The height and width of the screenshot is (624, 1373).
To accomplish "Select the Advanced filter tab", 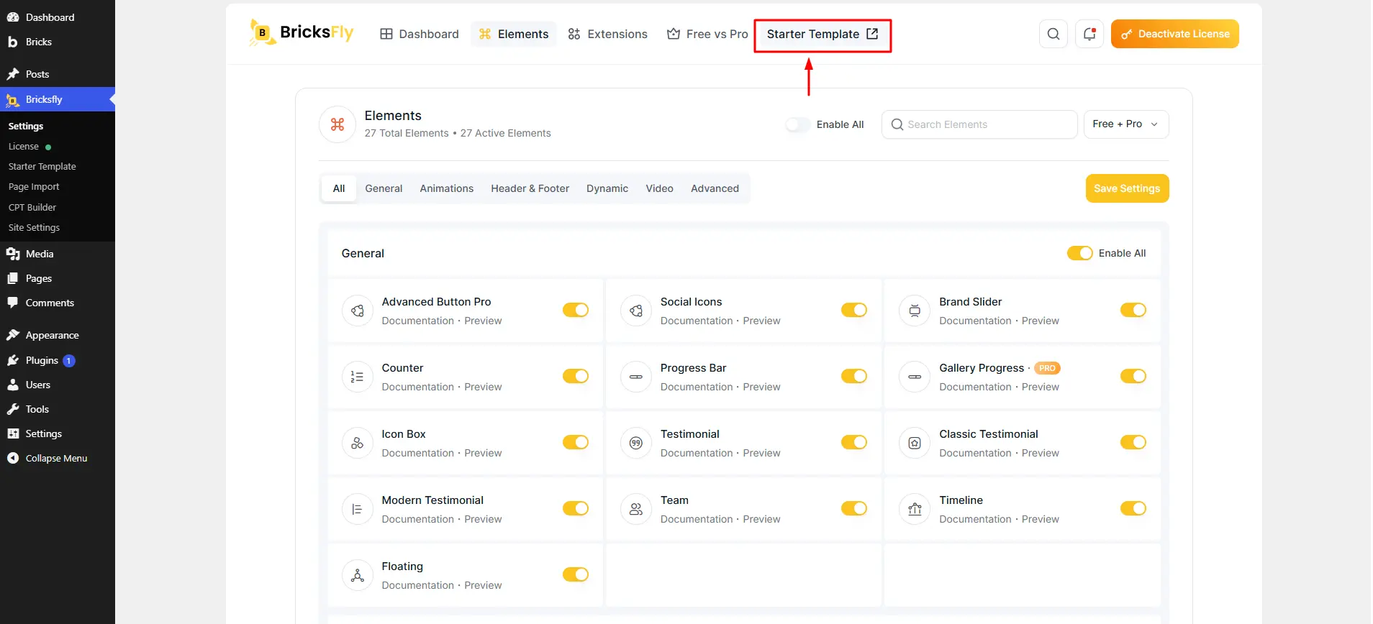I will click(x=715, y=188).
